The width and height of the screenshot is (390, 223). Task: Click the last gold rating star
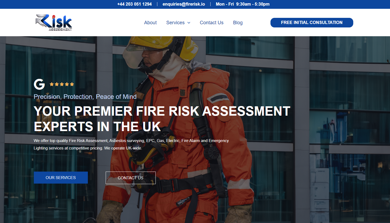pos(72,84)
